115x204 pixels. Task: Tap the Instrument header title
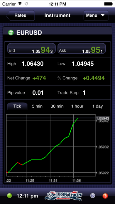pyautogui.click(x=58, y=16)
